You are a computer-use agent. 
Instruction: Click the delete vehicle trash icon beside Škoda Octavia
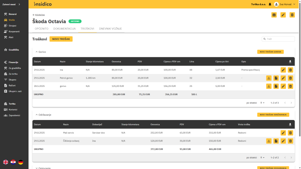pyautogui.click(x=292, y=15)
